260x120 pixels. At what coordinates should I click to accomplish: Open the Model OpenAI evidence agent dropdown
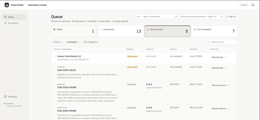coord(156,16)
